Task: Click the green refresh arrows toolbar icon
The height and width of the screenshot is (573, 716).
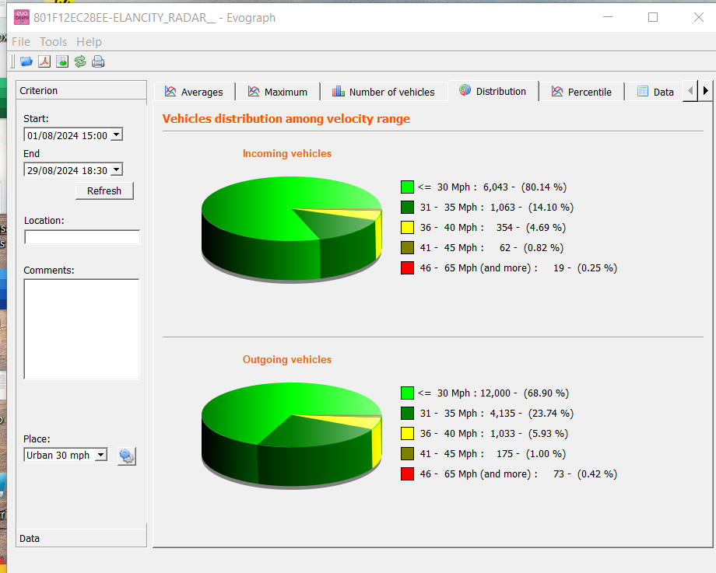Action: pyautogui.click(x=80, y=61)
